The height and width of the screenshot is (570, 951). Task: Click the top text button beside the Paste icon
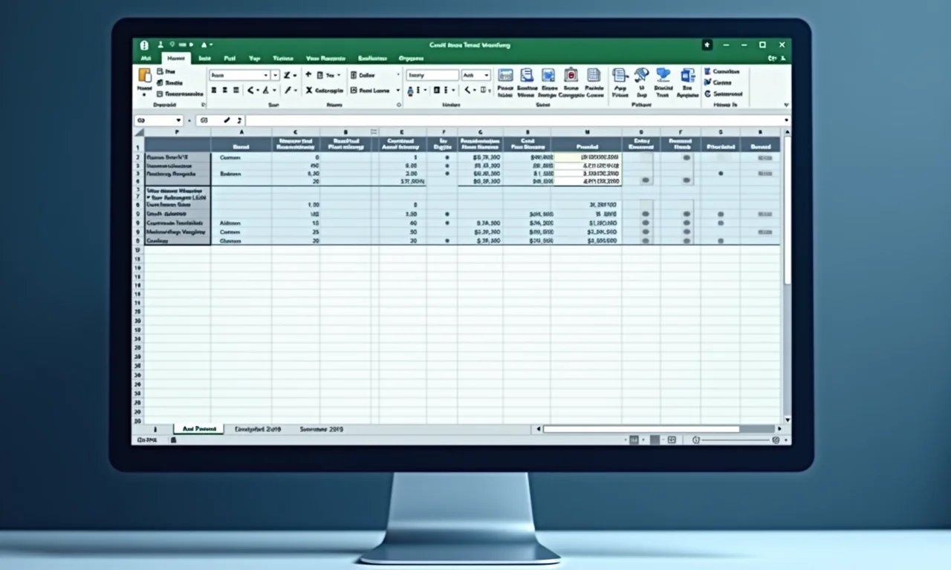[166, 71]
